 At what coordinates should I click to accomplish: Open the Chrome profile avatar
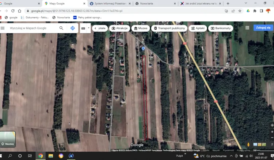tap(268, 11)
